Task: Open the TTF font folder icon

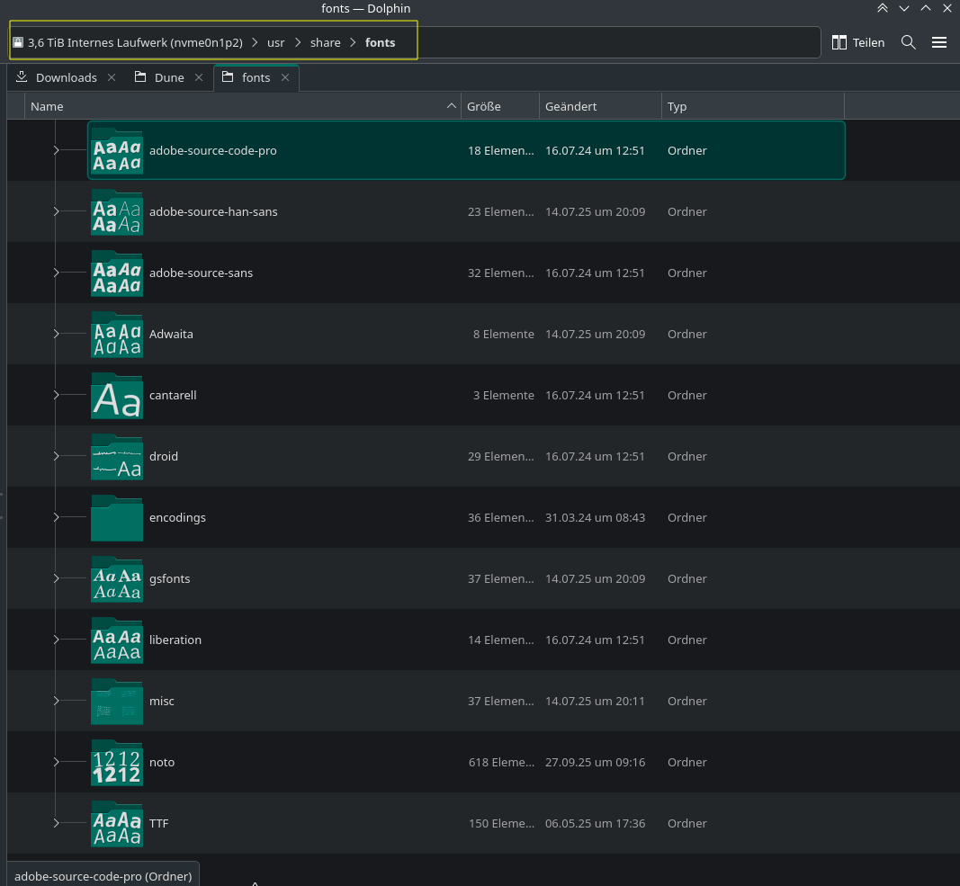Action: pyautogui.click(x=117, y=824)
